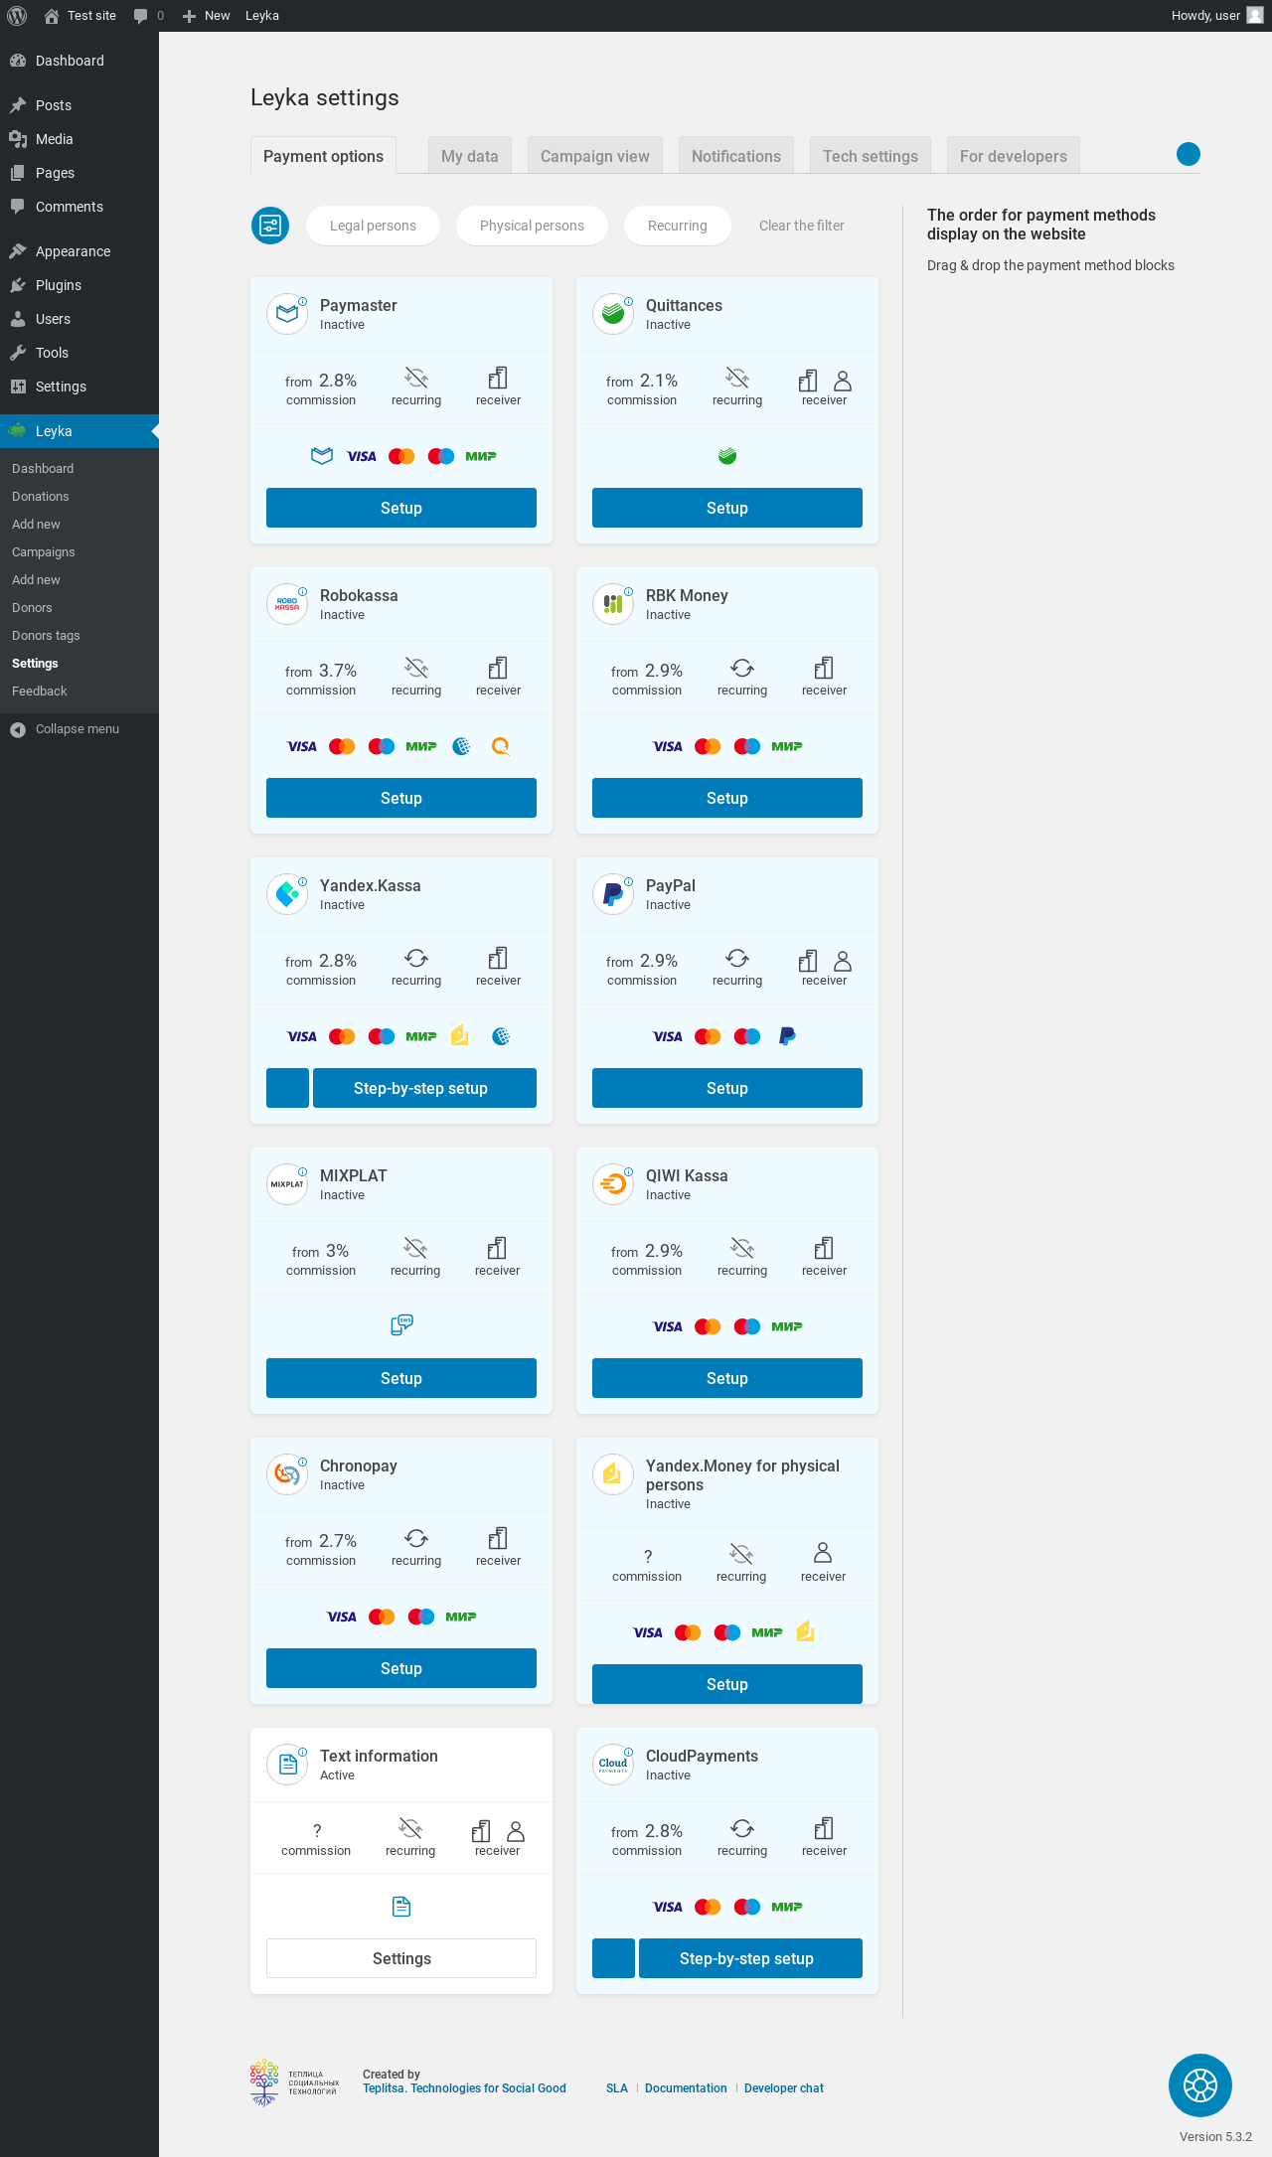This screenshot has height=2157, width=1272.
Task: Open the Tech settings tab
Action: pyautogui.click(x=871, y=156)
